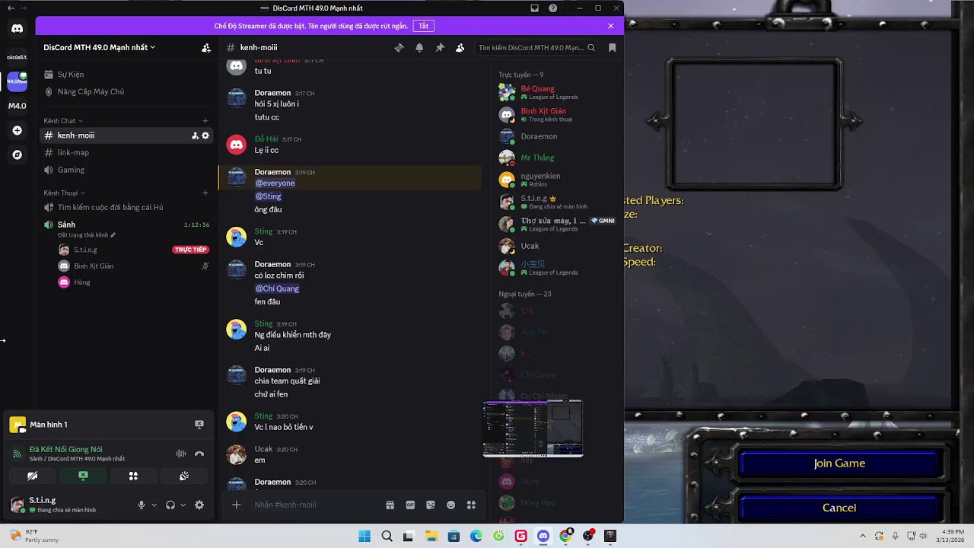Stop streaming Màn hình 1
Image resolution: width=974 pixels, height=548 pixels.
click(199, 424)
